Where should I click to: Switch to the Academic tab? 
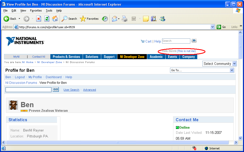[156, 57]
